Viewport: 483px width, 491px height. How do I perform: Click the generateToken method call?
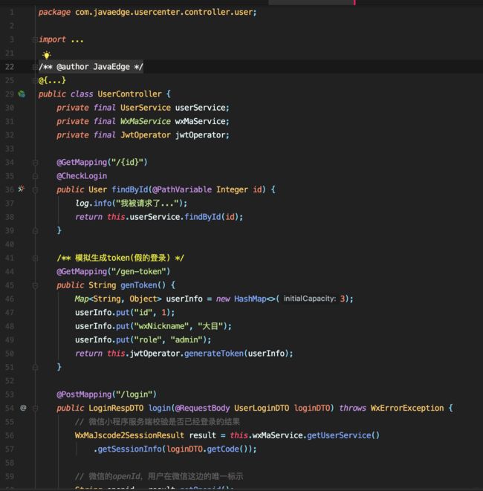click(x=214, y=354)
